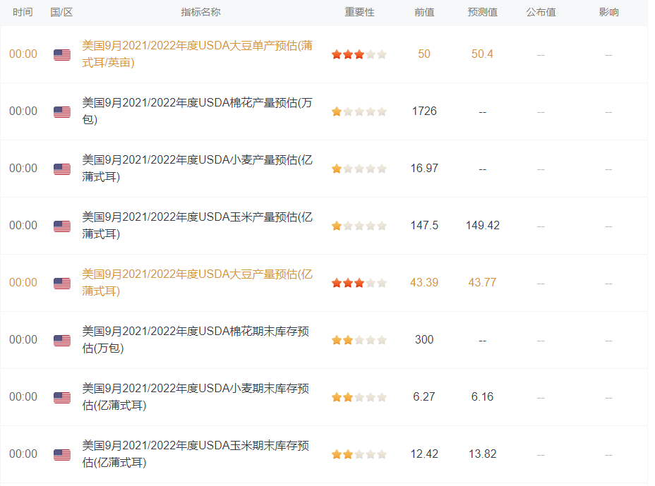655x486 pixels.
Task: Open the 美国9月USDA大豆单产预估 indicator link
Action: [x=197, y=54]
